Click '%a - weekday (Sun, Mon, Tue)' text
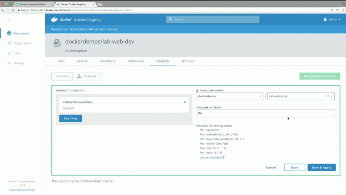Image resolution: width=346 pixels, height=195 pixels. pos(219,135)
